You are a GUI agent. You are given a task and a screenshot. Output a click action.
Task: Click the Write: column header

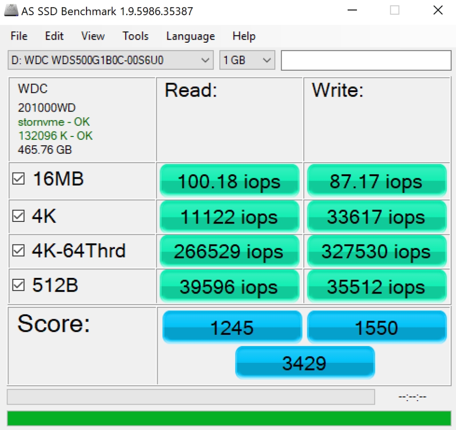(337, 90)
